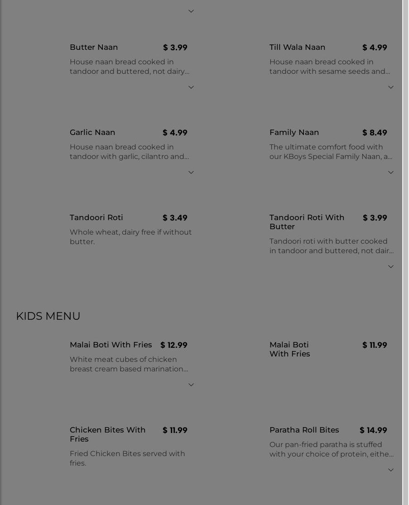Viewport: 409px width, 505px height.
Task: Select the Tandoori Roti item title
Action: [96, 217]
